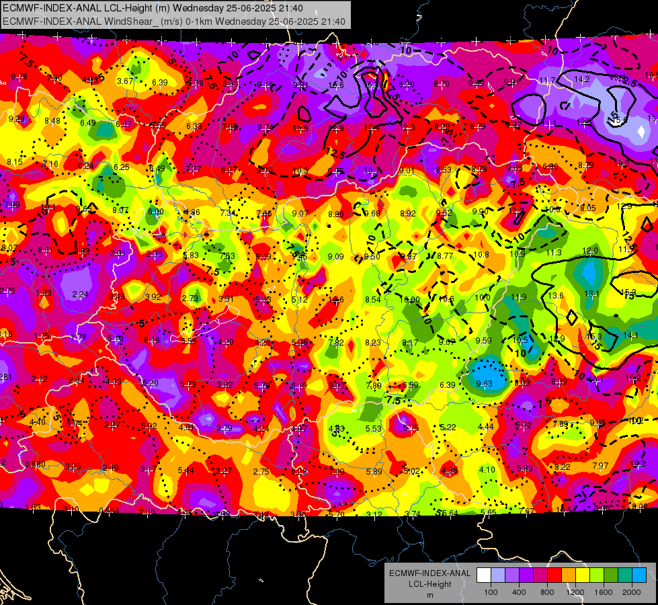Click the ECMWF-INDEX-ANAL label in the legend
The width and height of the screenshot is (658, 605).
coord(429,573)
